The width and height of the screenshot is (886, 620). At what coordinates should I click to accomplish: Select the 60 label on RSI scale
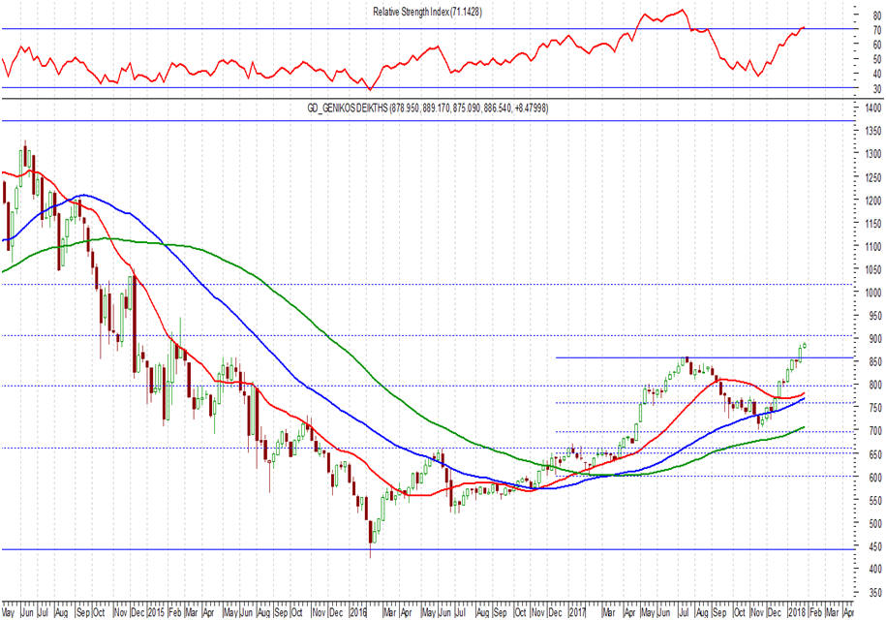click(877, 45)
